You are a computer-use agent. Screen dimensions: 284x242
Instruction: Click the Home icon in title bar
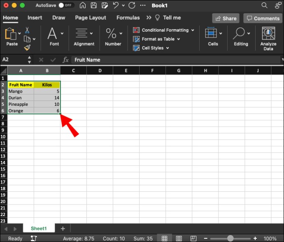pyautogui.click(x=83, y=5)
